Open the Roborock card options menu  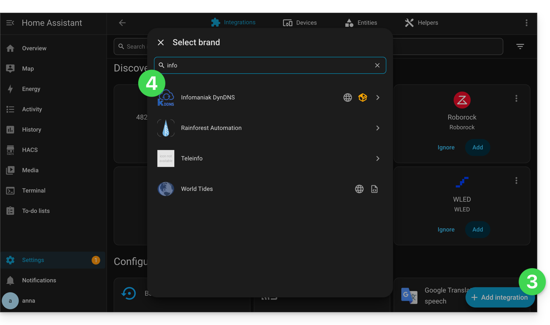coord(516,98)
